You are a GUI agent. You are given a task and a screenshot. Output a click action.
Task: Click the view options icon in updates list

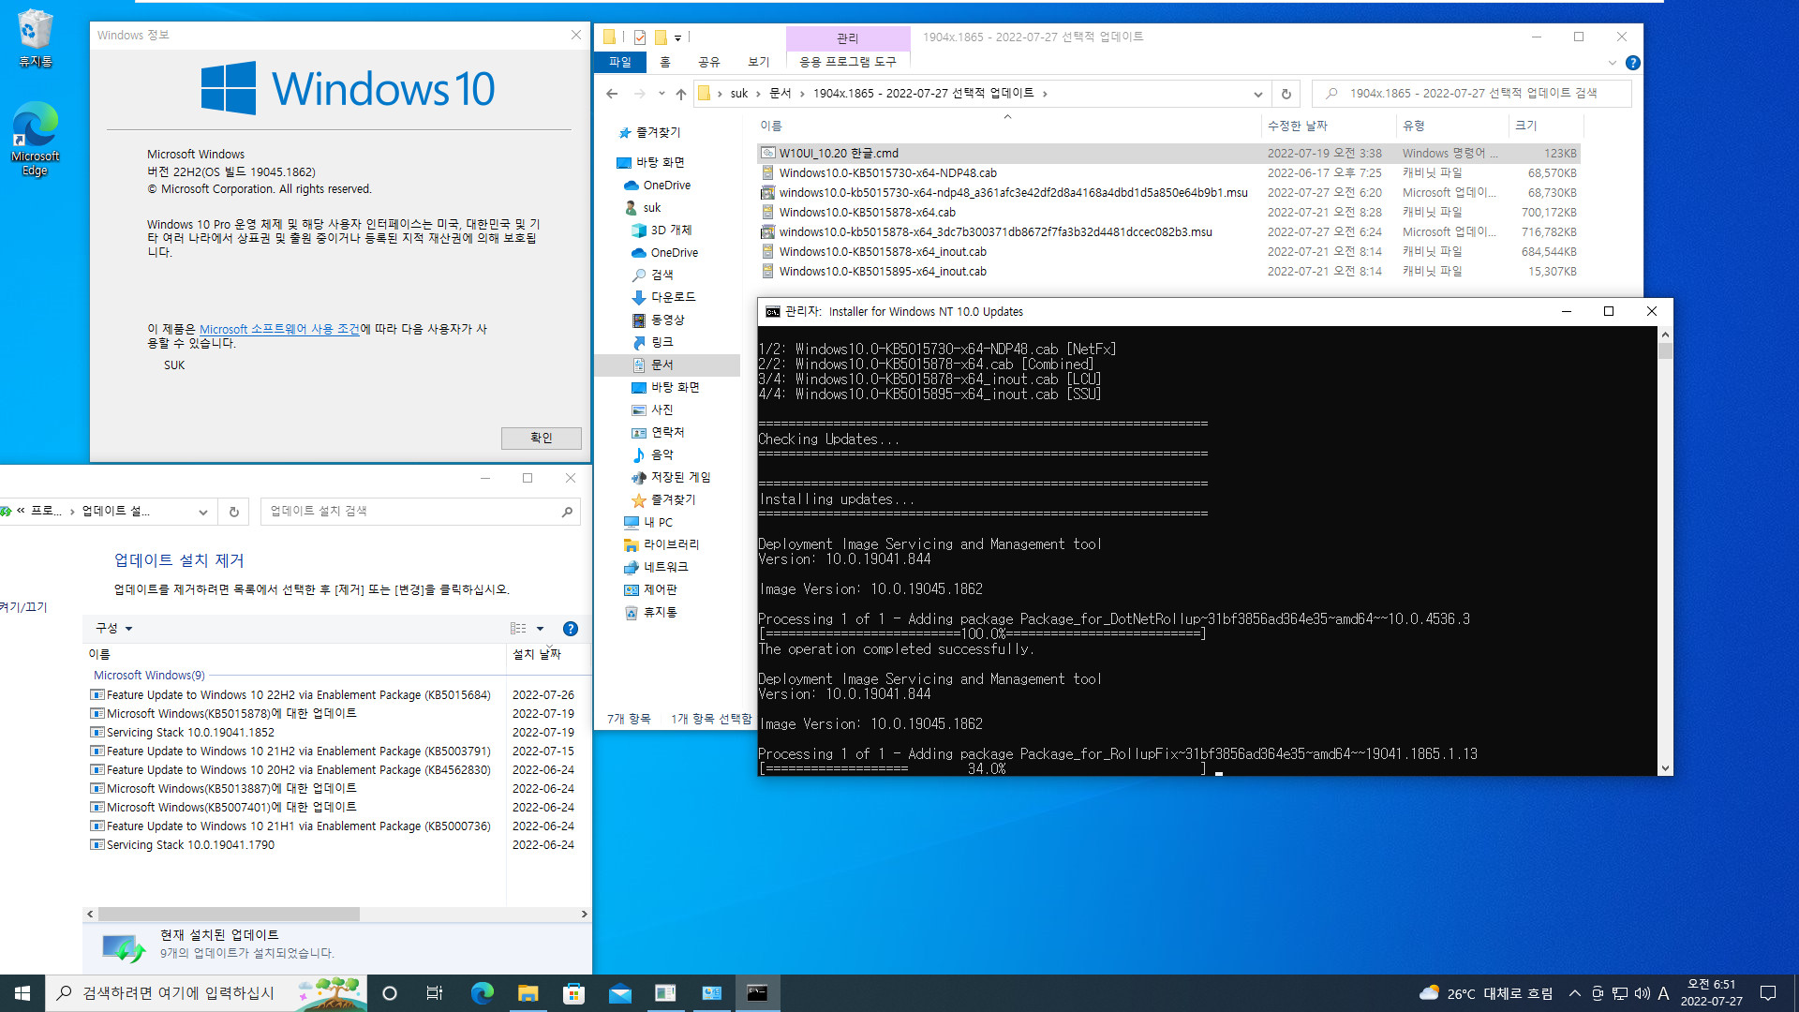click(x=518, y=629)
